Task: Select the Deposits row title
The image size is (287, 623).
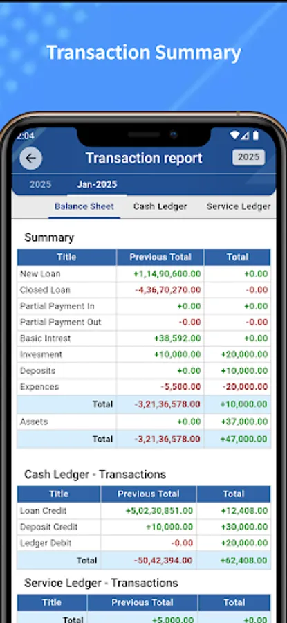Action: pos(38,371)
